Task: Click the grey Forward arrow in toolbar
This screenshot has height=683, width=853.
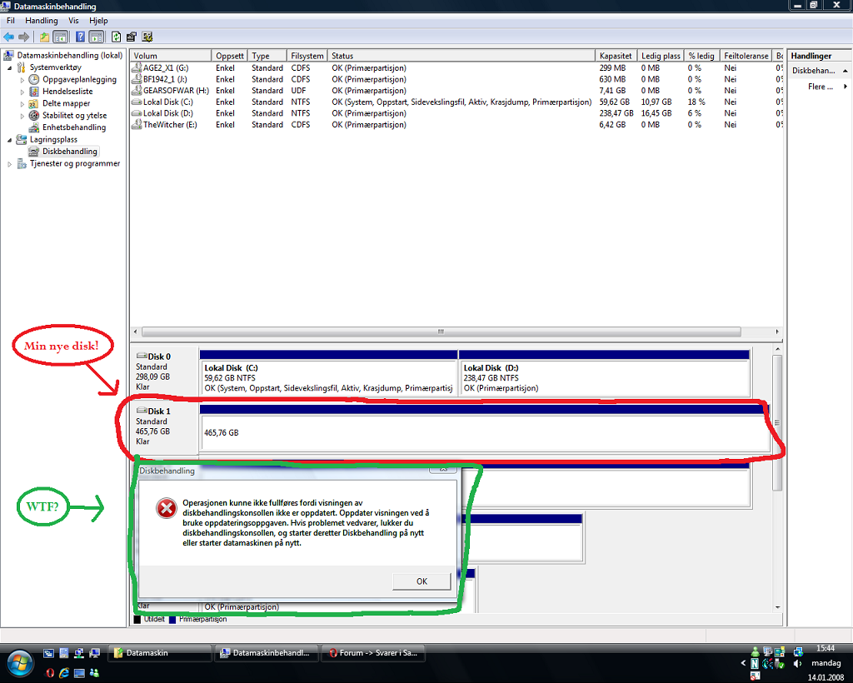Action: [x=23, y=37]
